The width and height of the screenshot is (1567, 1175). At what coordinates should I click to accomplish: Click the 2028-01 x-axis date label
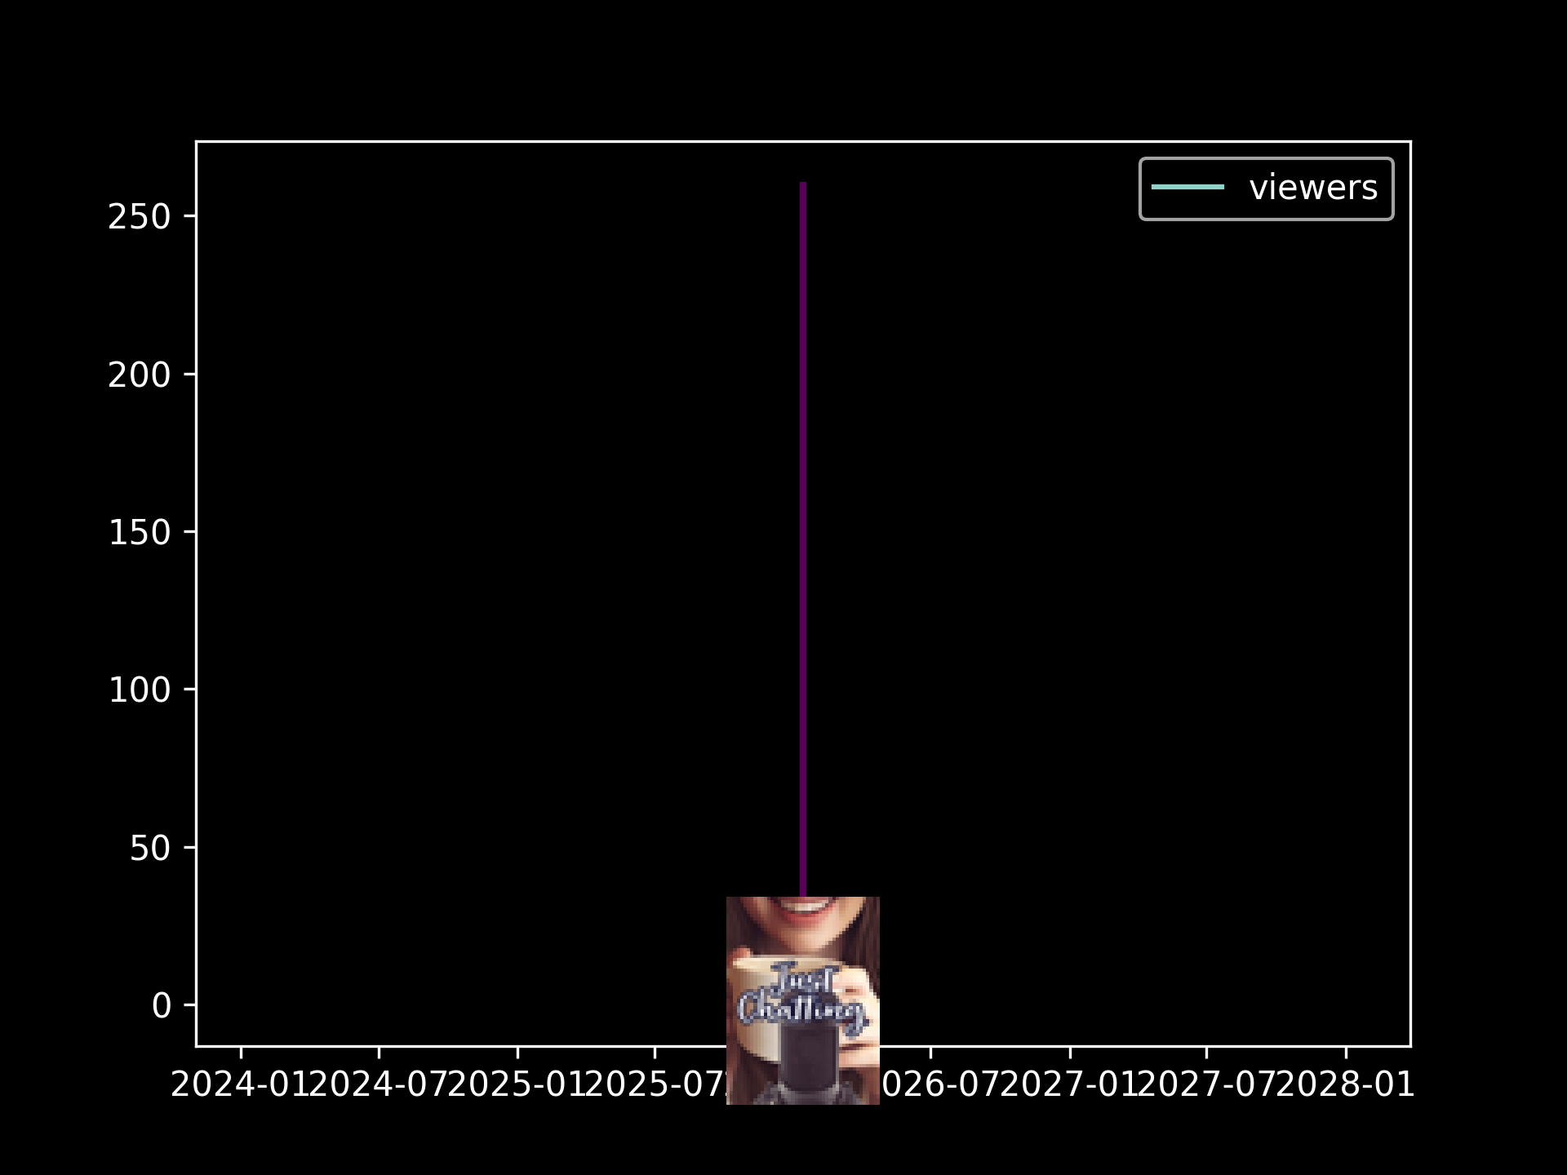(x=1345, y=1085)
